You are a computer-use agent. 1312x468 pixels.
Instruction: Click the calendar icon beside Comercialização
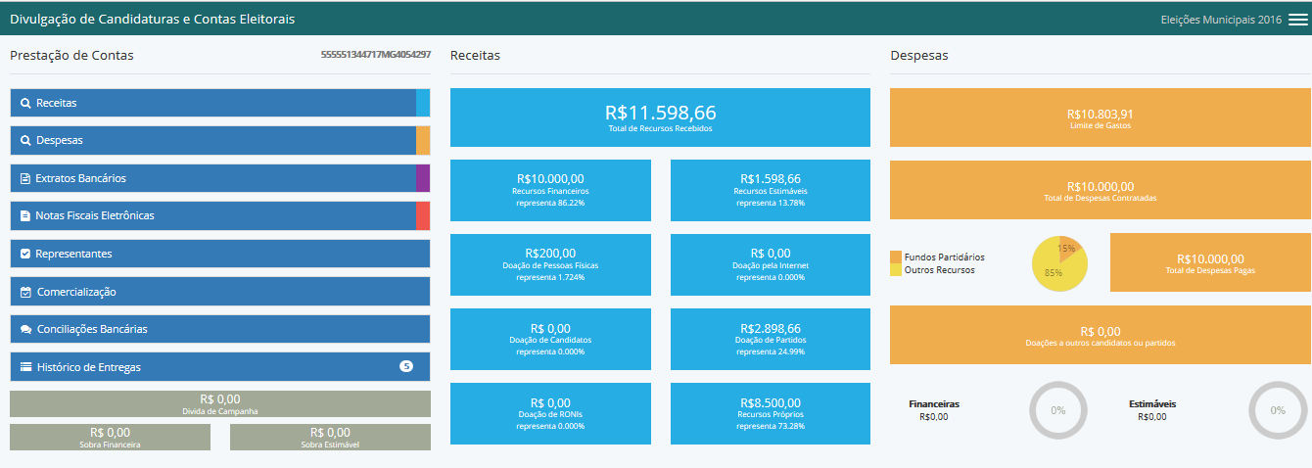coord(26,292)
